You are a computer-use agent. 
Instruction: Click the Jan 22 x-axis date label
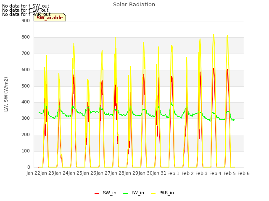pyautogui.click(x=33, y=173)
